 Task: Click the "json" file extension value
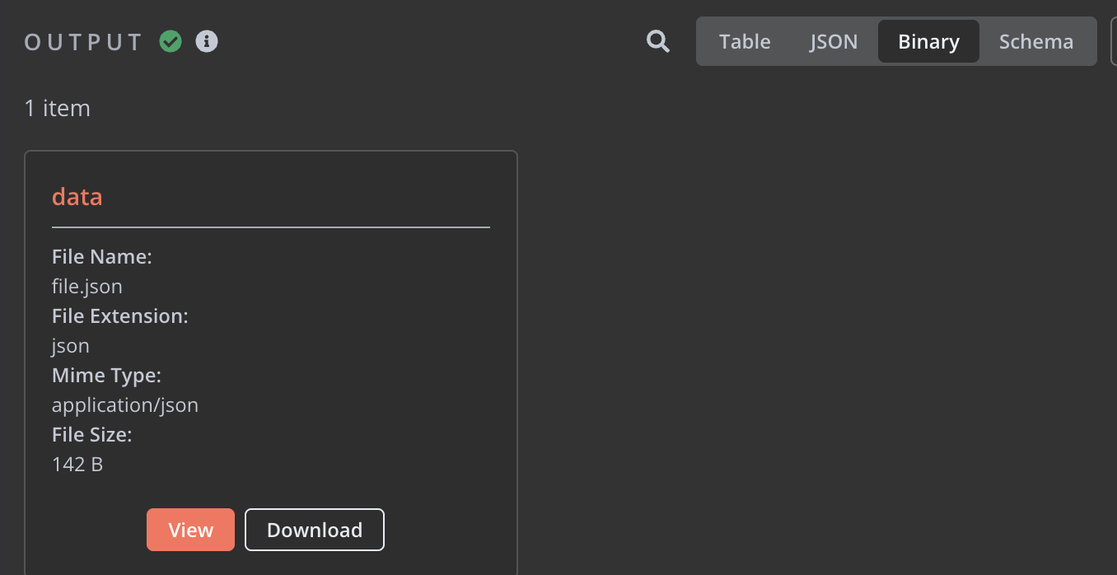click(x=71, y=346)
